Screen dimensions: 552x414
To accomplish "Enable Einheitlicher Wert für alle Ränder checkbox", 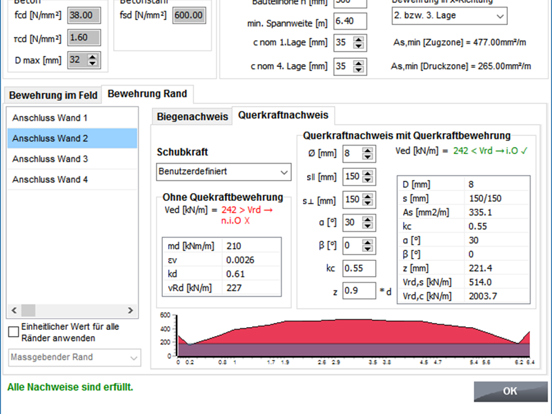I will (14, 332).
